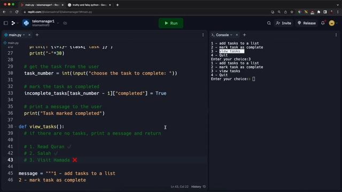
Task: Click line 33 incomplete_tasks code
Action: [95, 93]
